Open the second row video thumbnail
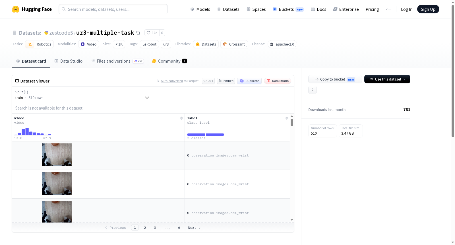The image size is (455, 245). click(57, 184)
